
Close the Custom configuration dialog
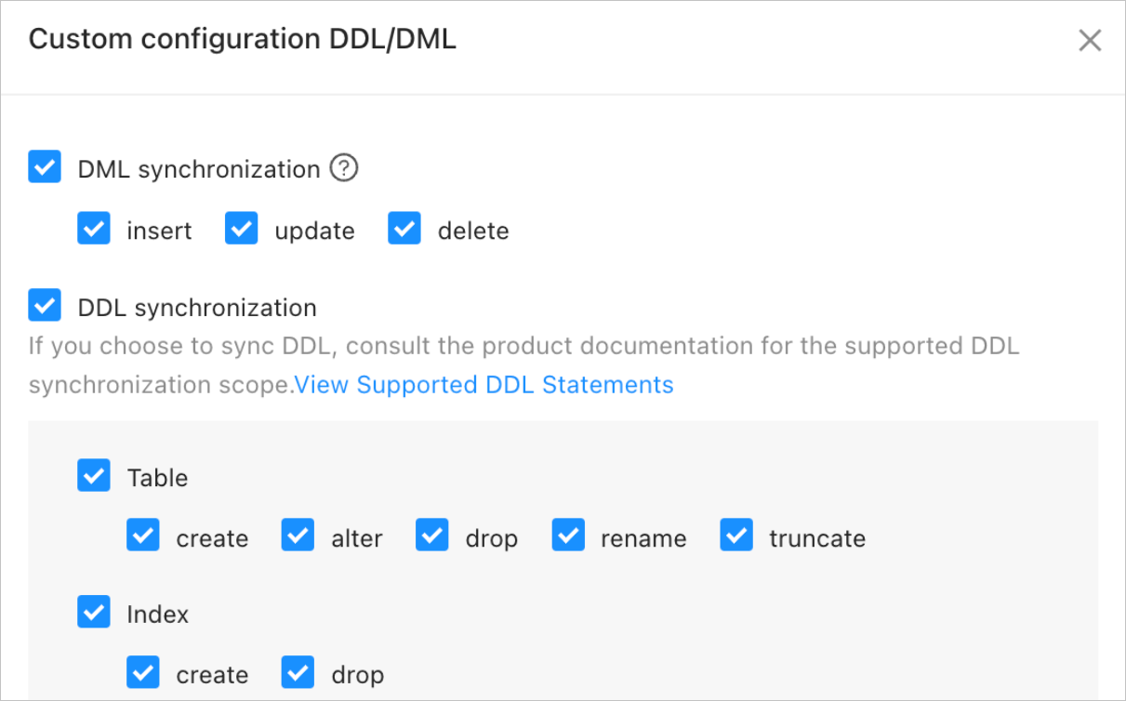tap(1089, 40)
